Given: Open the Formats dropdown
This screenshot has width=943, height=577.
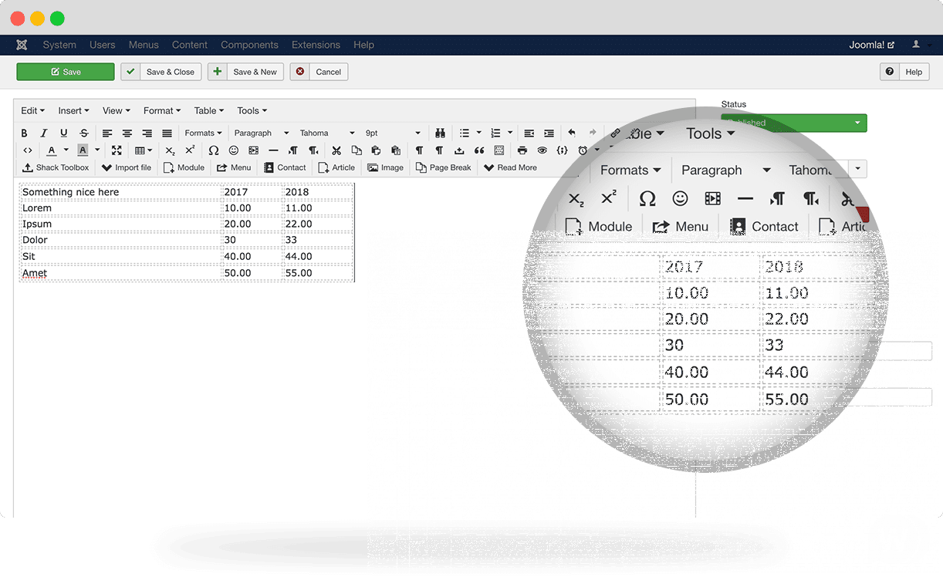Looking at the screenshot, I should [x=203, y=133].
